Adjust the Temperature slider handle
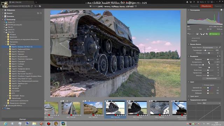224x126 pixels. 205,50
